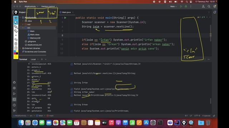Screen dimensions: 229x128
Task: Click Epic Pen undo arrow
Action: tap(16, 39)
